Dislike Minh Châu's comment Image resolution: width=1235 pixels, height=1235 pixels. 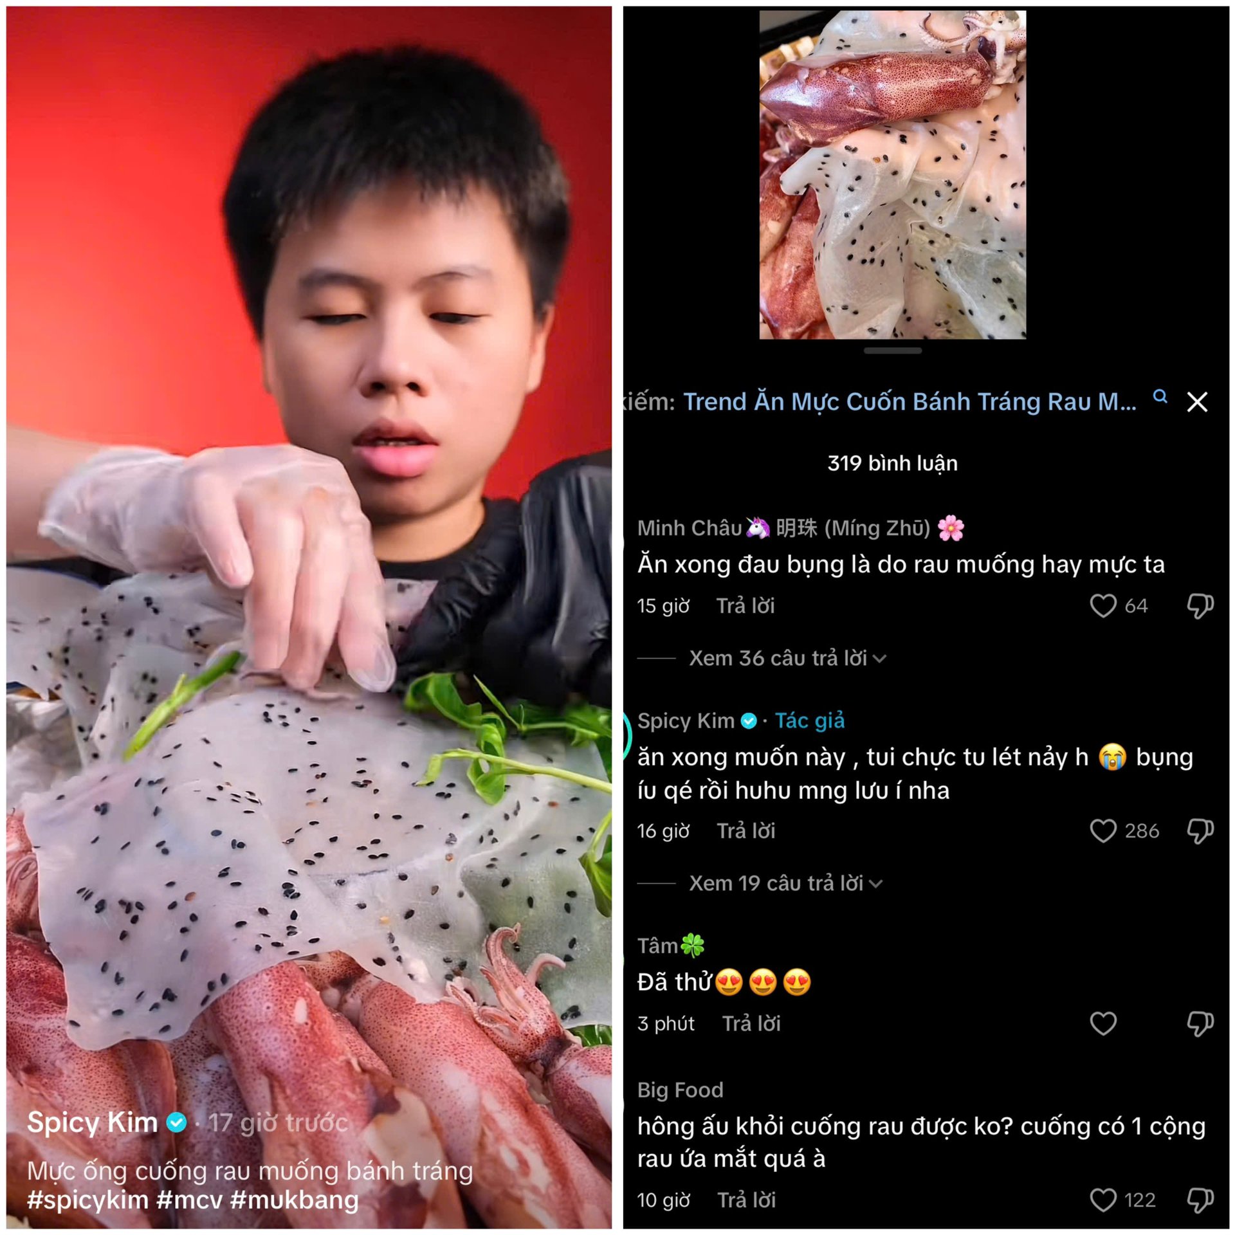tap(1200, 605)
